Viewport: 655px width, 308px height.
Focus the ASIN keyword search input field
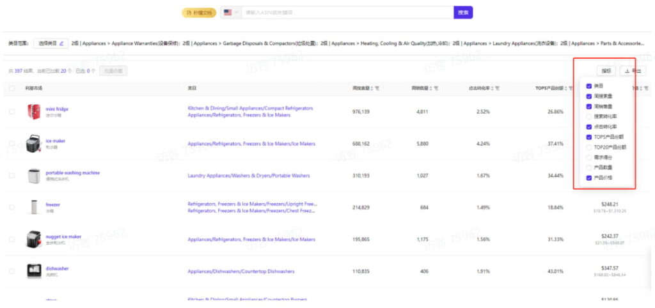347,12
